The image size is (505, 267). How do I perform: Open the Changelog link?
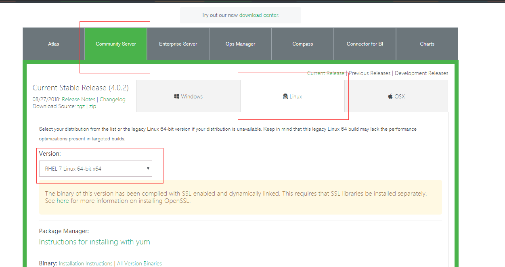[x=113, y=99]
